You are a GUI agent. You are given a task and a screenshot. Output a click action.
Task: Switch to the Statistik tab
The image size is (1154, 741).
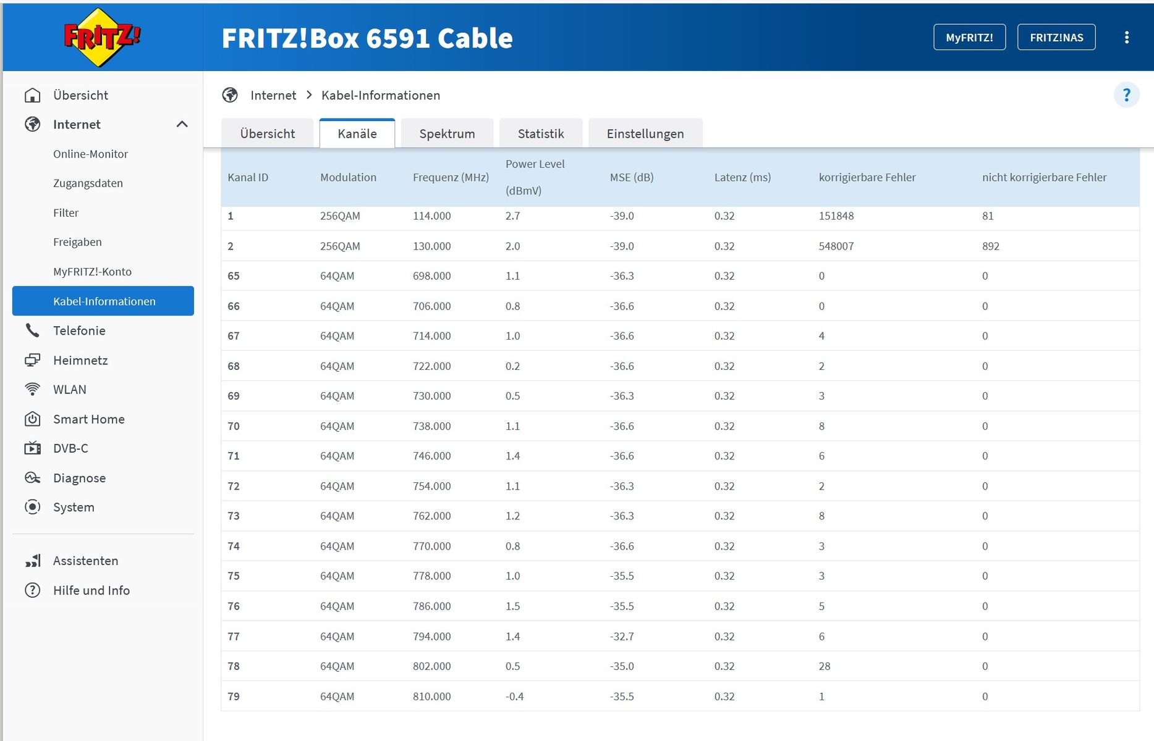[541, 133]
